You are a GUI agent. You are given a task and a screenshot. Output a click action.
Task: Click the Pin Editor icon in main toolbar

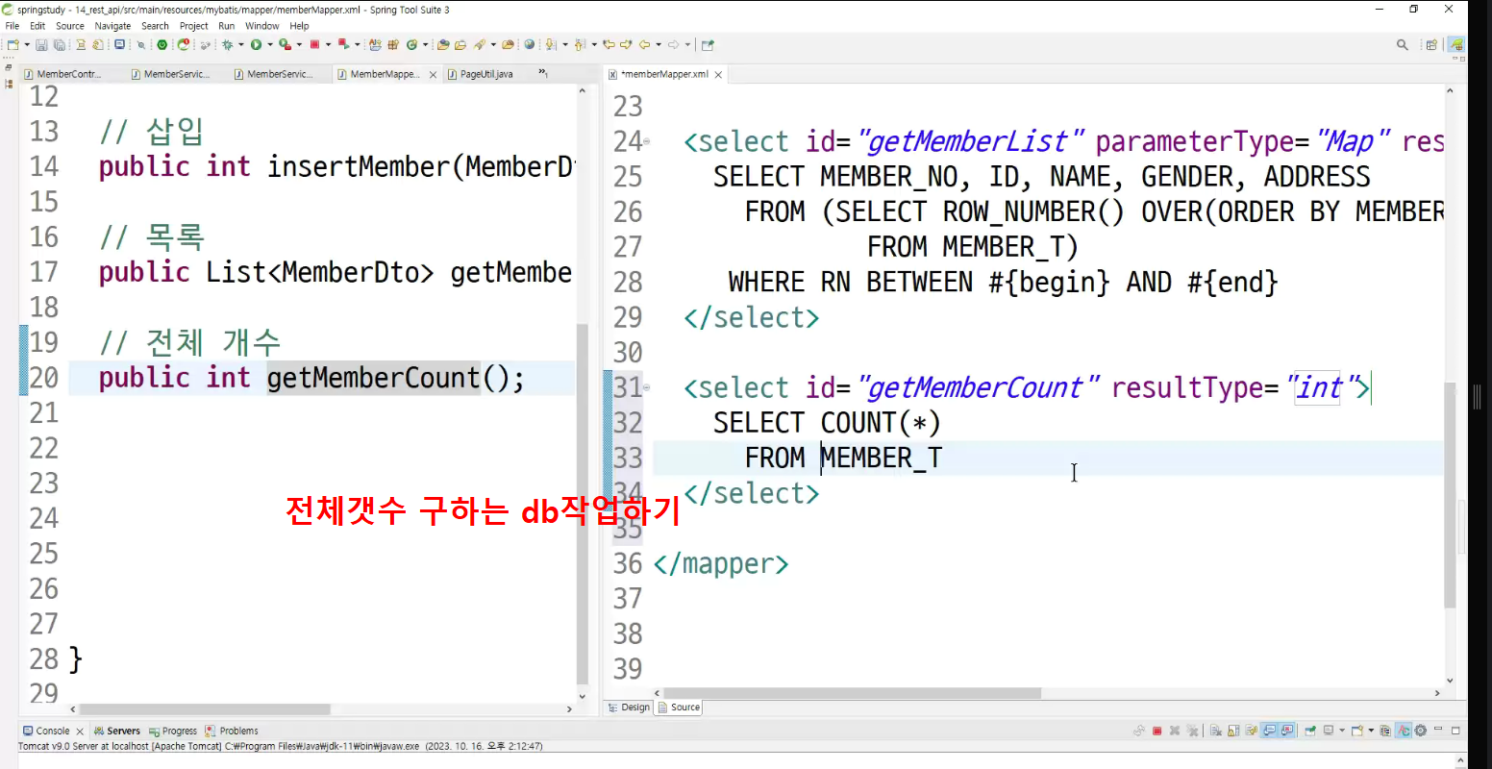pyautogui.click(x=709, y=44)
